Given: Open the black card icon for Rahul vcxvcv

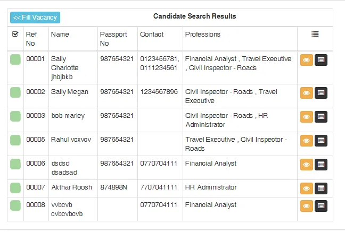Looking at the screenshot, I should 321,141.
